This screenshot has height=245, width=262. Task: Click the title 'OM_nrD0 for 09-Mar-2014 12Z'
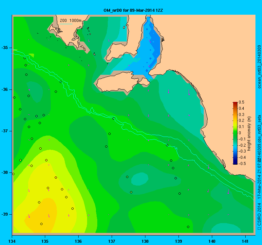pyautogui.click(x=133, y=10)
